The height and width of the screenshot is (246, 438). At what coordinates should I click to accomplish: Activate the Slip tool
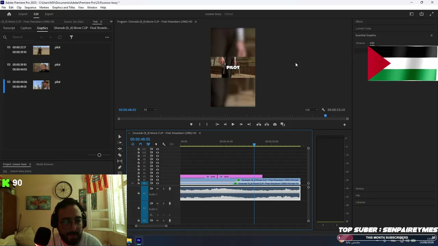tap(119, 161)
